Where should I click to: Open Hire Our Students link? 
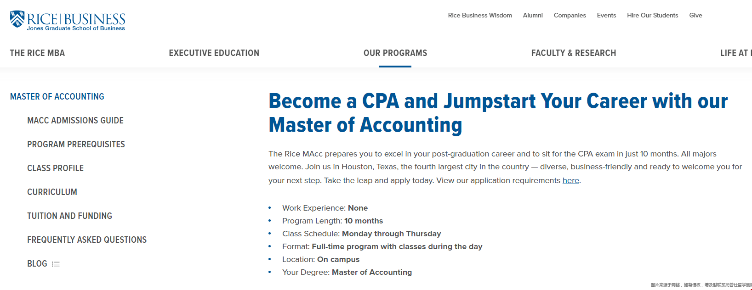tap(652, 15)
